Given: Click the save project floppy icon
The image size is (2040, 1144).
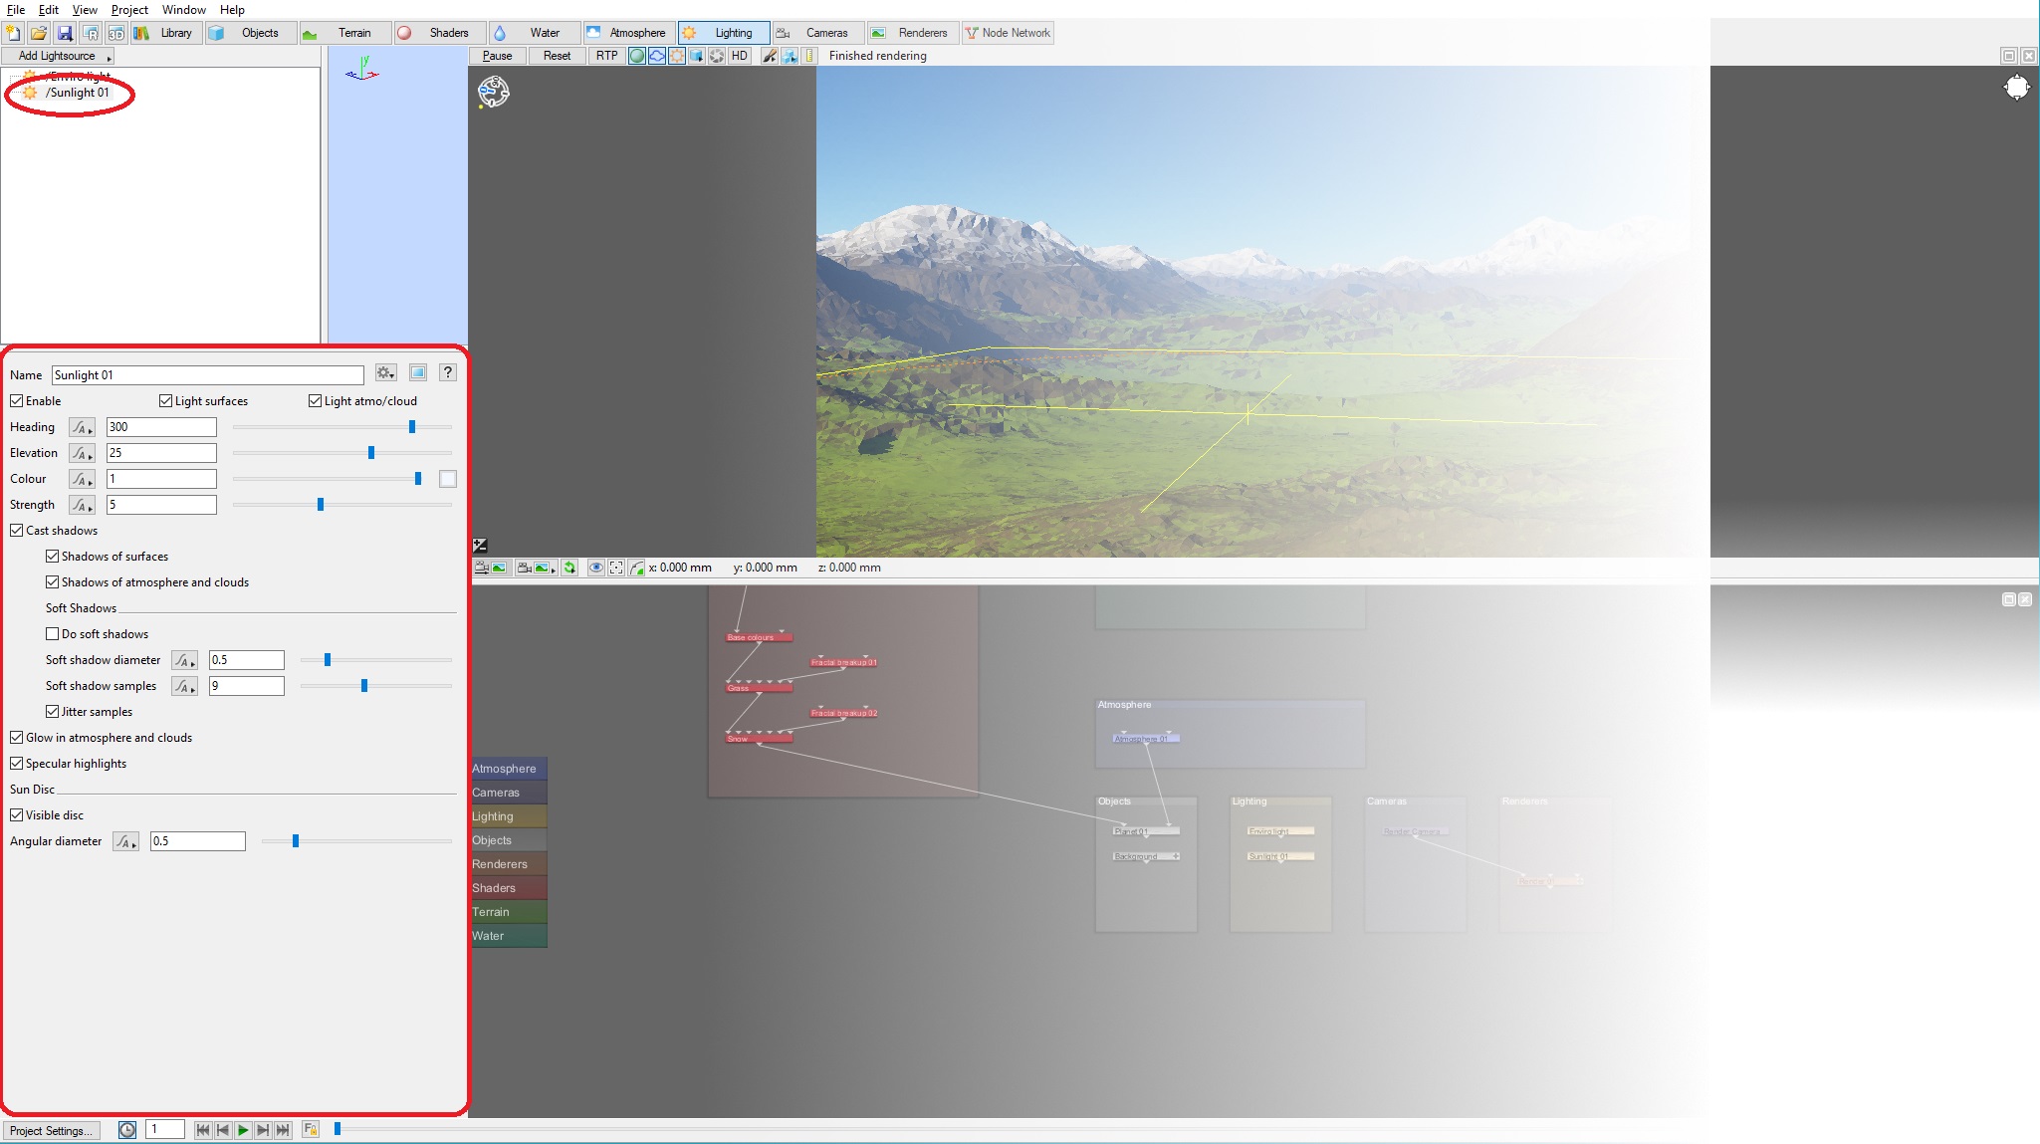Looking at the screenshot, I should click(x=65, y=33).
